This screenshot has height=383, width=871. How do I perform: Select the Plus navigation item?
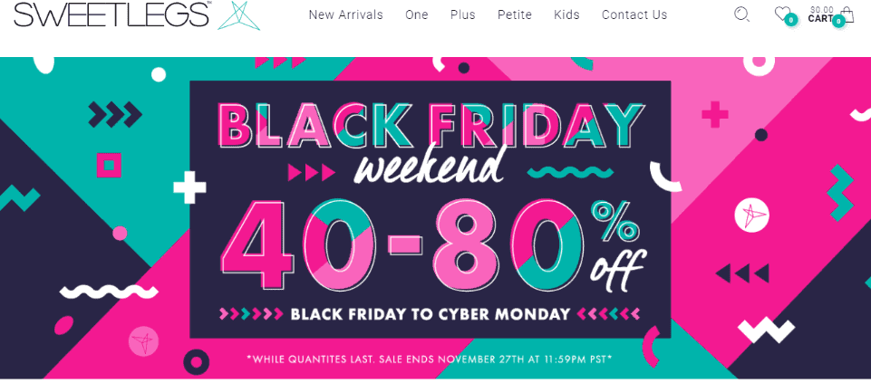(x=463, y=15)
